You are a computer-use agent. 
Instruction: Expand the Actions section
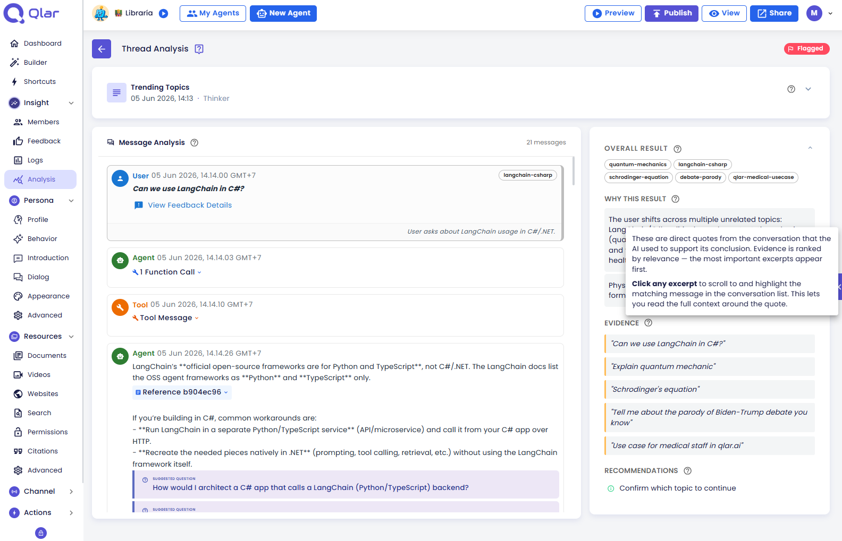(71, 513)
